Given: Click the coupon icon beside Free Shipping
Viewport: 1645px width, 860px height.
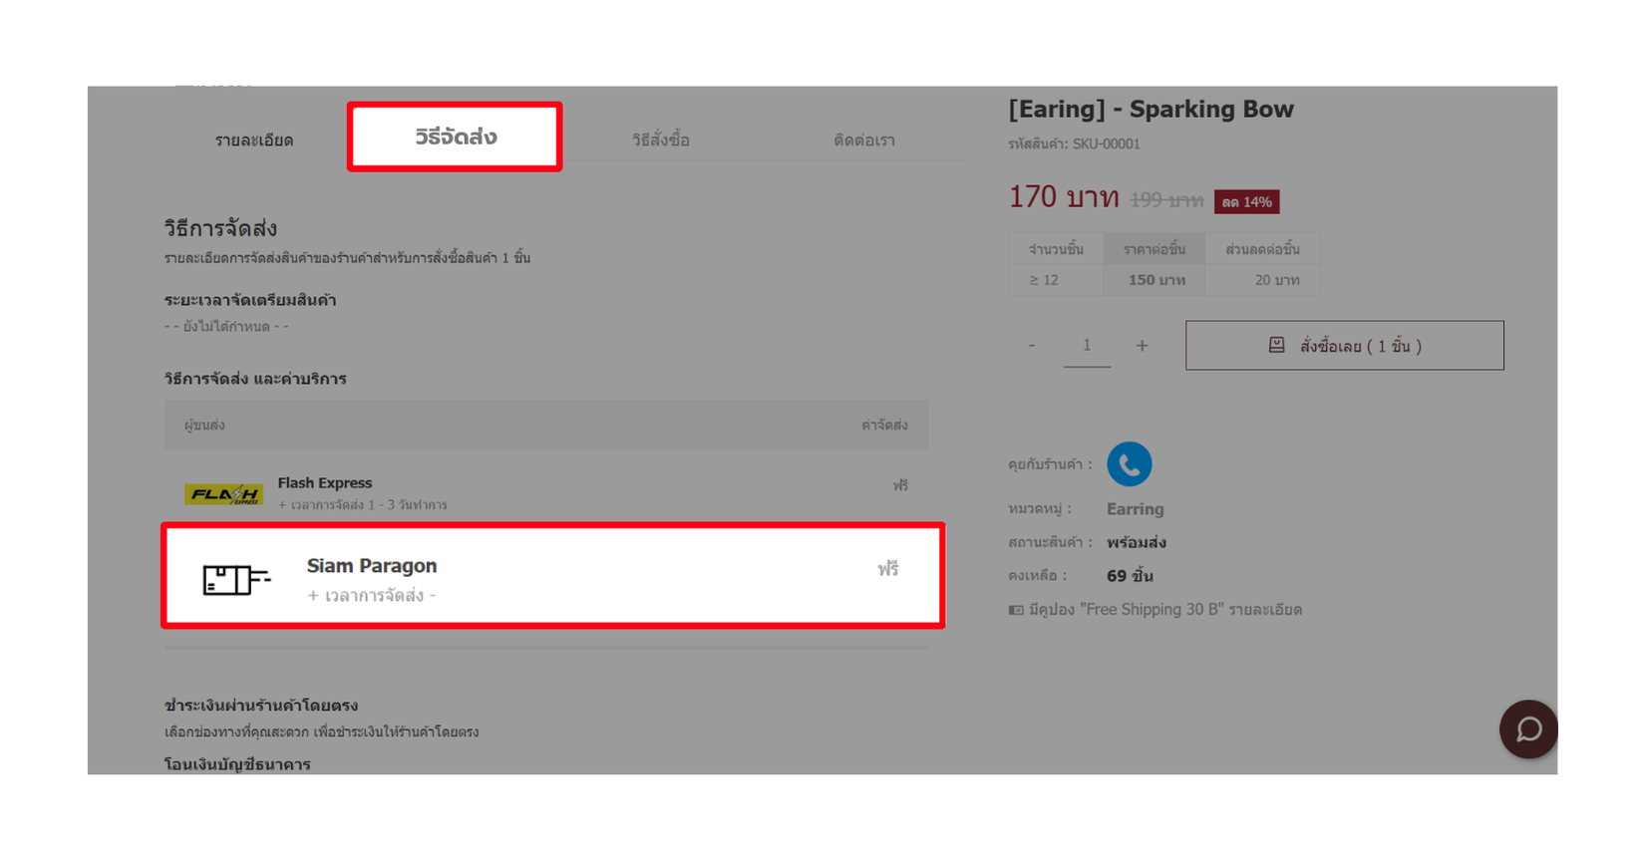Looking at the screenshot, I should [x=1015, y=610].
